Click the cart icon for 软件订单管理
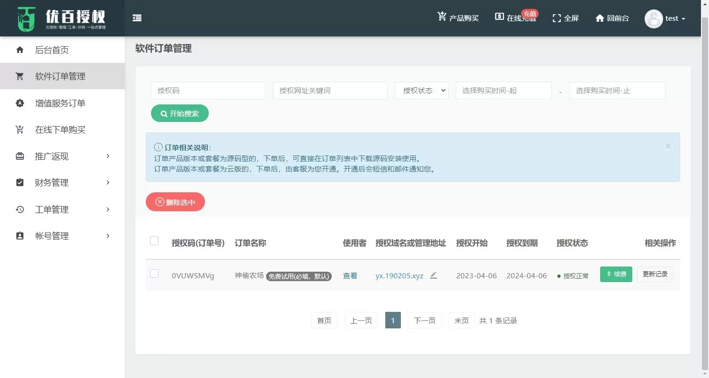This screenshot has width=709, height=378. [x=20, y=76]
